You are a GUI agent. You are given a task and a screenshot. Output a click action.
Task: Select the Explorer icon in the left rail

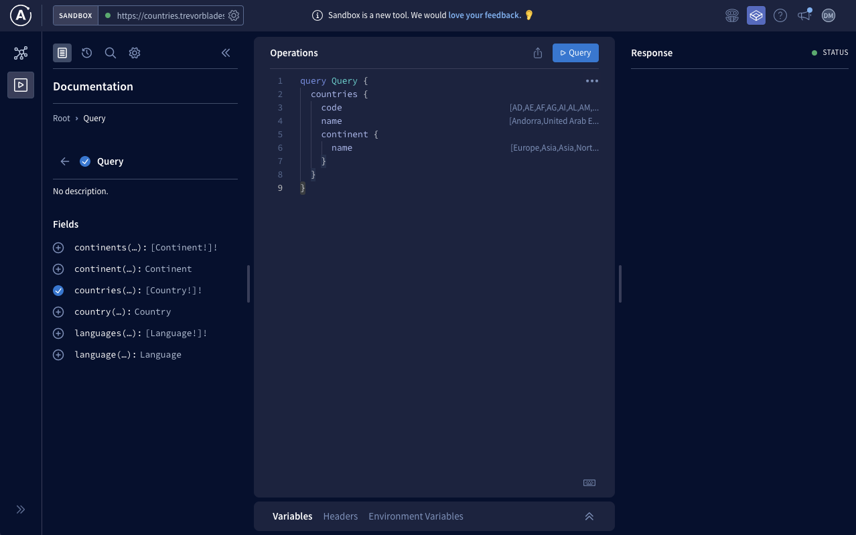(20, 85)
